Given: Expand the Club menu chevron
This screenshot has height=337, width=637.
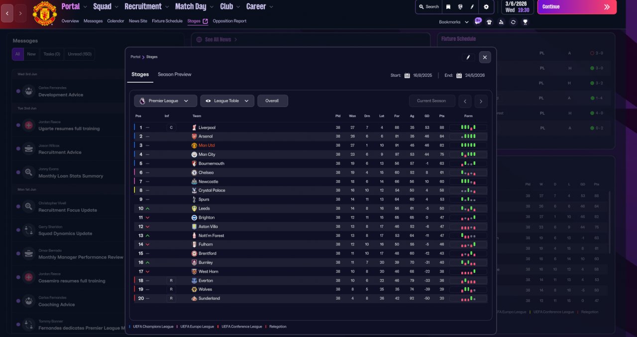Looking at the screenshot, I should pos(238,7).
